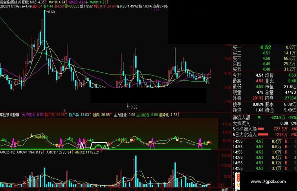Click the MA60: 4.23 moving average label

(x=99, y=2)
